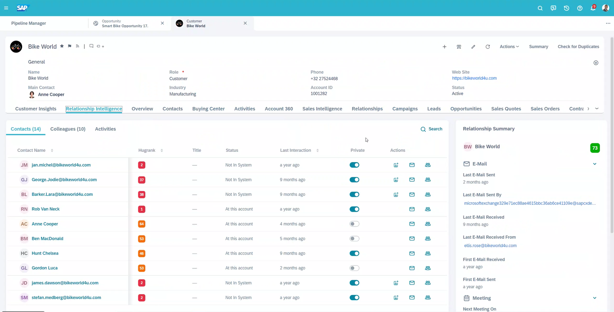Open the Account 360 tab
Image resolution: width=614 pixels, height=312 pixels.
(x=279, y=108)
